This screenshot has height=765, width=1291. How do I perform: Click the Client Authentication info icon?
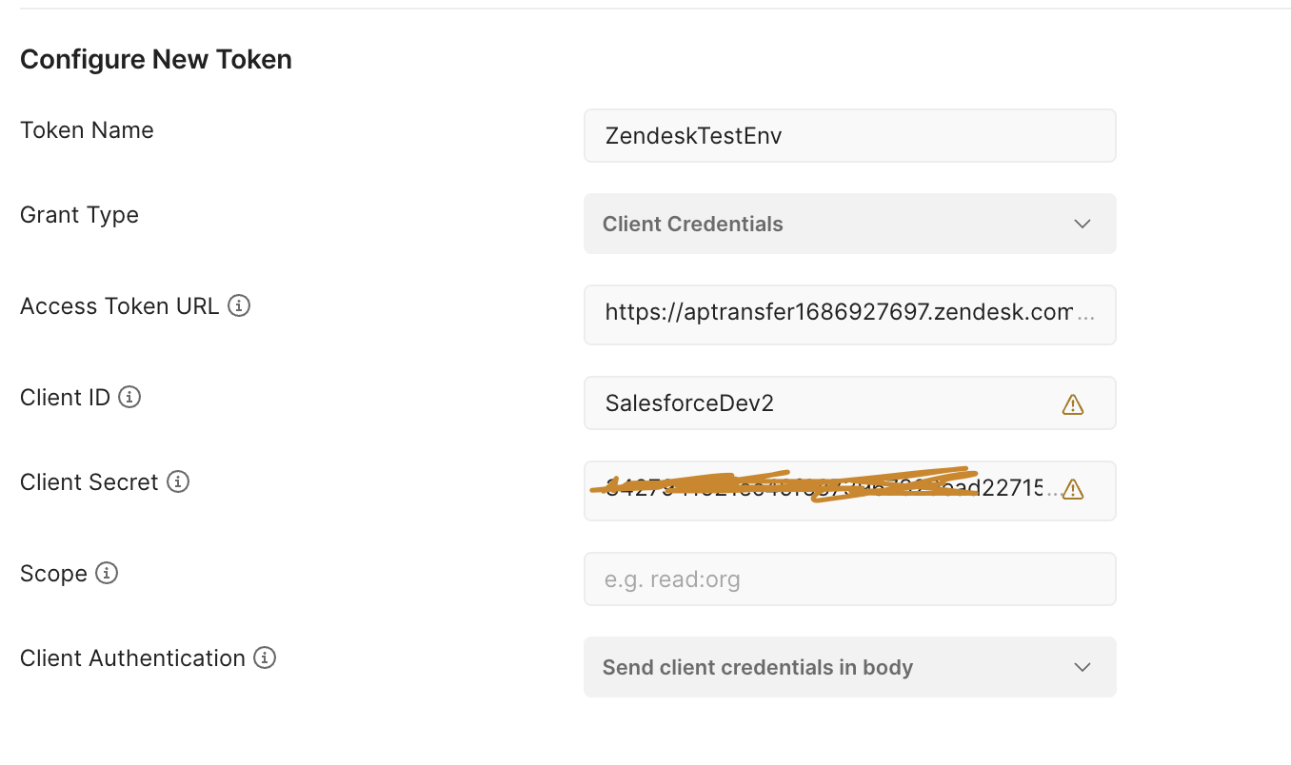(x=265, y=658)
